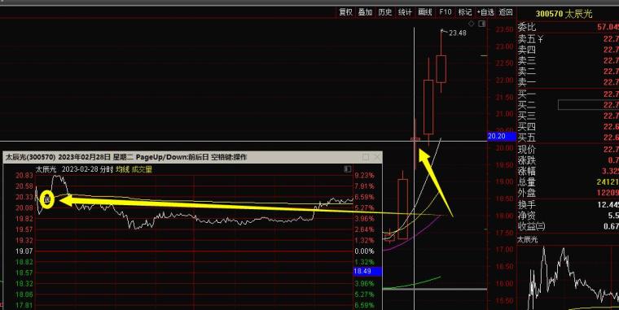Click the 太辰光 mini intraday chart label
Image resolution: width=619 pixels, height=310 pixels.
(528, 239)
